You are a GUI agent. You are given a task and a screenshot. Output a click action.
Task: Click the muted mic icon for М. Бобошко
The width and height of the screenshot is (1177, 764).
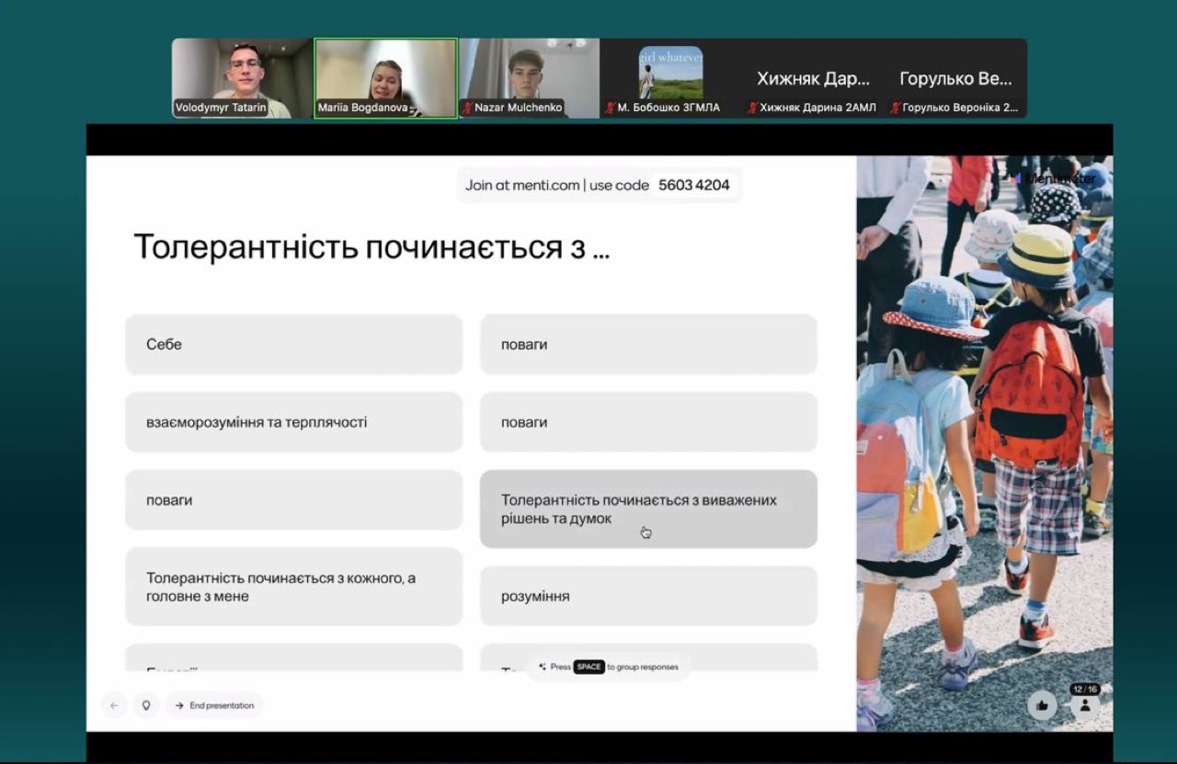[610, 108]
